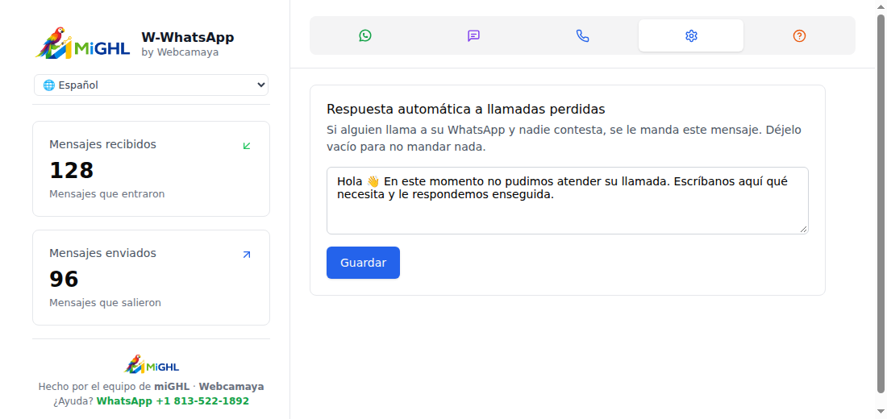The width and height of the screenshot is (887, 419).
Task: Click the Mensajes enviados label
Action: pyautogui.click(x=102, y=253)
